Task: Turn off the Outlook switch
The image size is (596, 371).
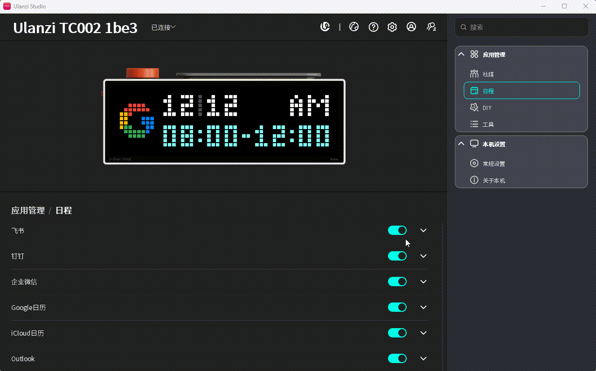Action: (397, 358)
